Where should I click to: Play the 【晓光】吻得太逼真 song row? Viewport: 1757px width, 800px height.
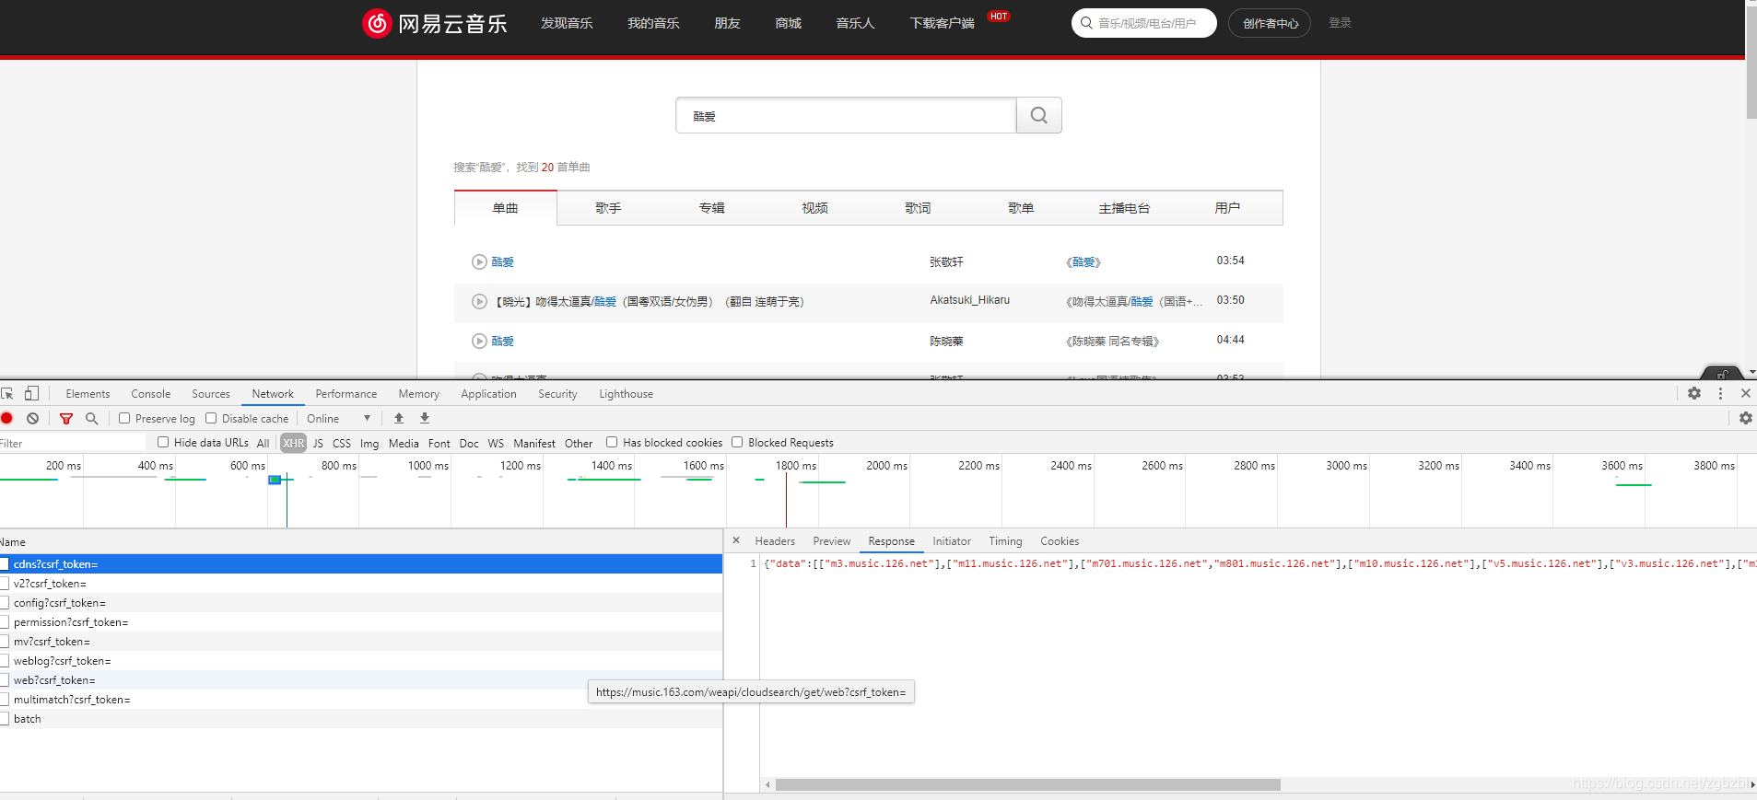point(479,301)
